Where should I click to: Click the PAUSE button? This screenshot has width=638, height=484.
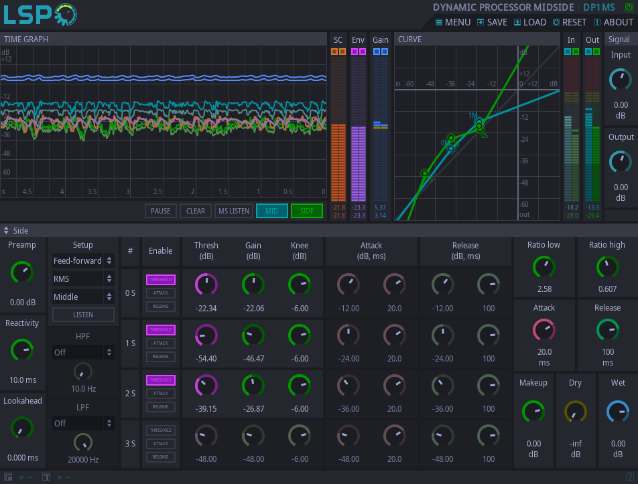point(161,211)
